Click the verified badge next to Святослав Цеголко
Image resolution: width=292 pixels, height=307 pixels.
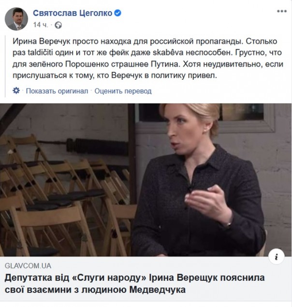point(117,13)
